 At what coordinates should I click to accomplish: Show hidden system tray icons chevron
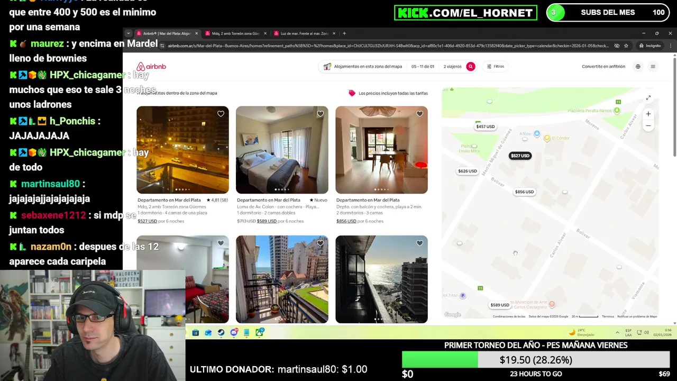click(x=617, y=332)
